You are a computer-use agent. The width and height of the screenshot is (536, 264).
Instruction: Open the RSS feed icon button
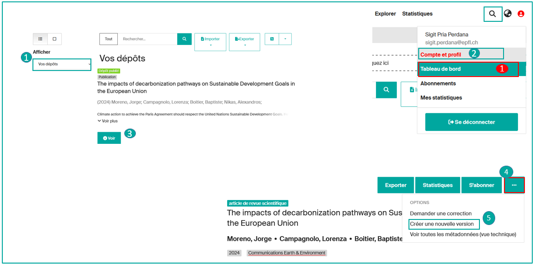pos(272,39)
